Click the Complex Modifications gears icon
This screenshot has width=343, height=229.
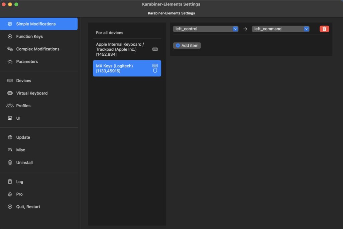[x=10, y=49]
